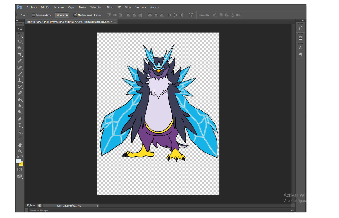
Task: Change the screen mode
Action: click(x=20, y=176)
